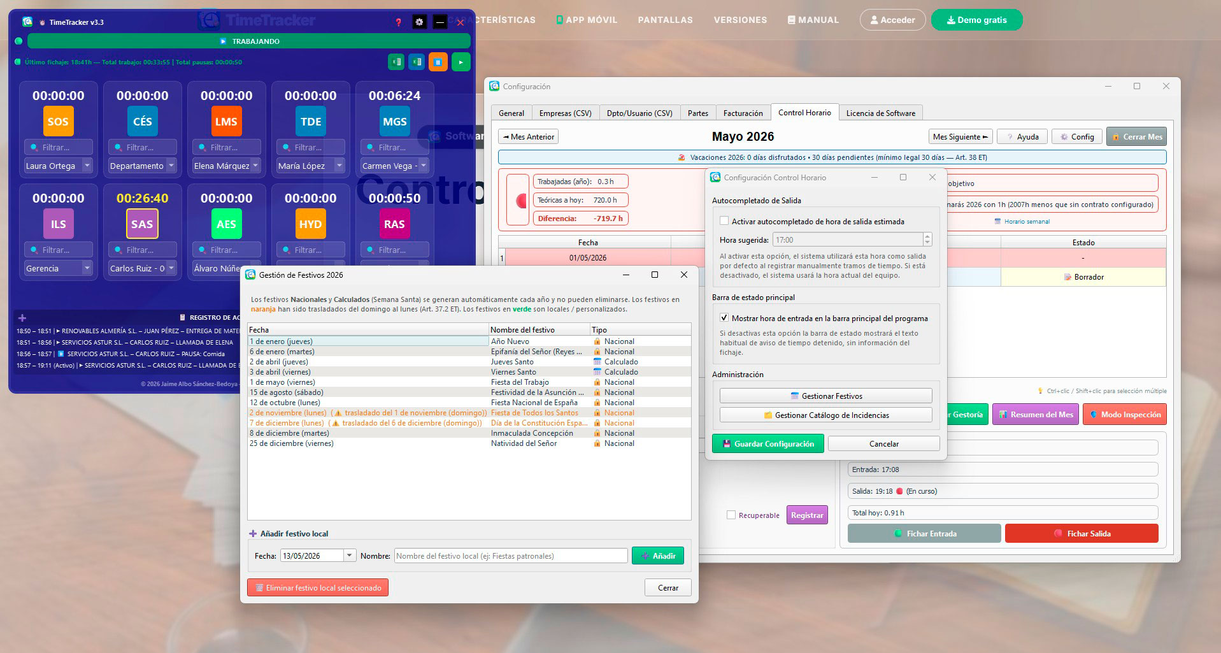Select the 'Jueves Santo' holiday row
Screen dimensions: 1221x653
(469, 362)
